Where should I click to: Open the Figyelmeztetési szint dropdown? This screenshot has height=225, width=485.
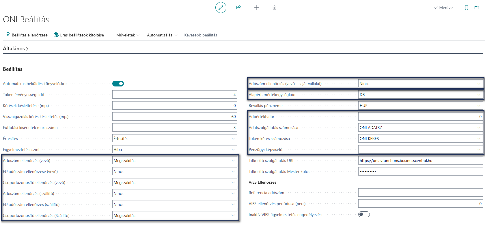tap(175, 150)
